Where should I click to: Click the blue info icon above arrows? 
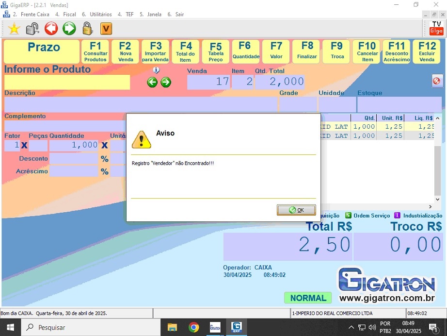(x=156, y=70)
